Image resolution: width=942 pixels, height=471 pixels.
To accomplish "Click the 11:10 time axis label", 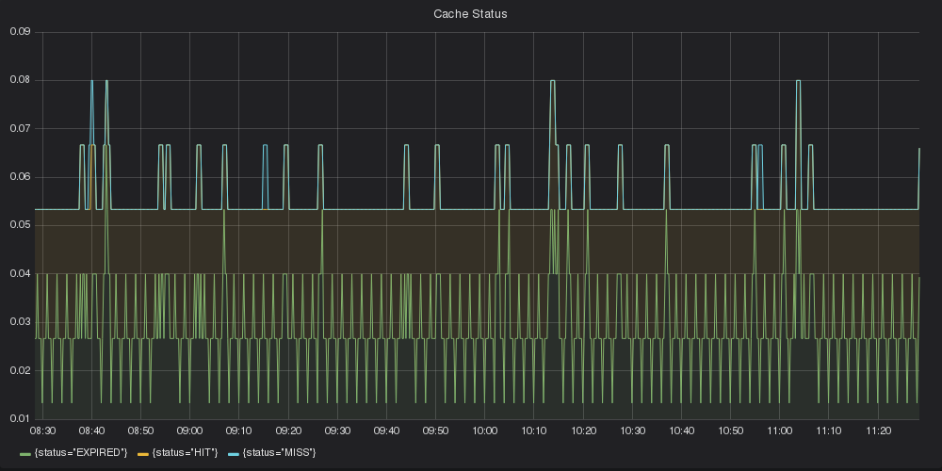I will (829, 430).
